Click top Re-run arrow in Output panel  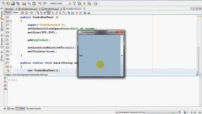(5, 78)
